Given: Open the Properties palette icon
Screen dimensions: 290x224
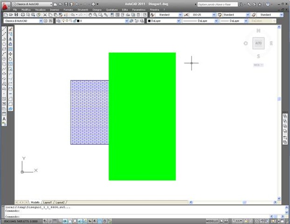Looking at the screenshot, I should click(x=112, y=15).
